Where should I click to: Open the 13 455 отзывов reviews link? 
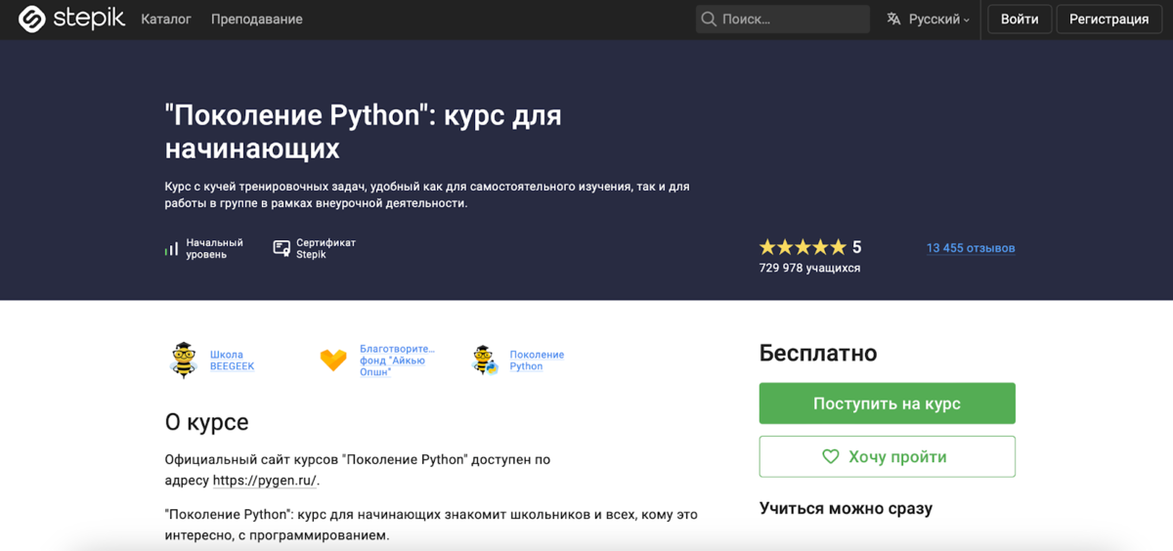click(x=971, y=248)
